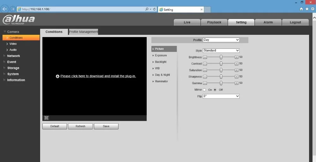
Task: Click the browser back arrow button
Action: pos(5,9)
